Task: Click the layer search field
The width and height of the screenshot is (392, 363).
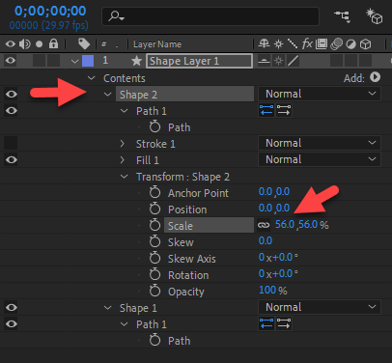Action: point(210,16)
